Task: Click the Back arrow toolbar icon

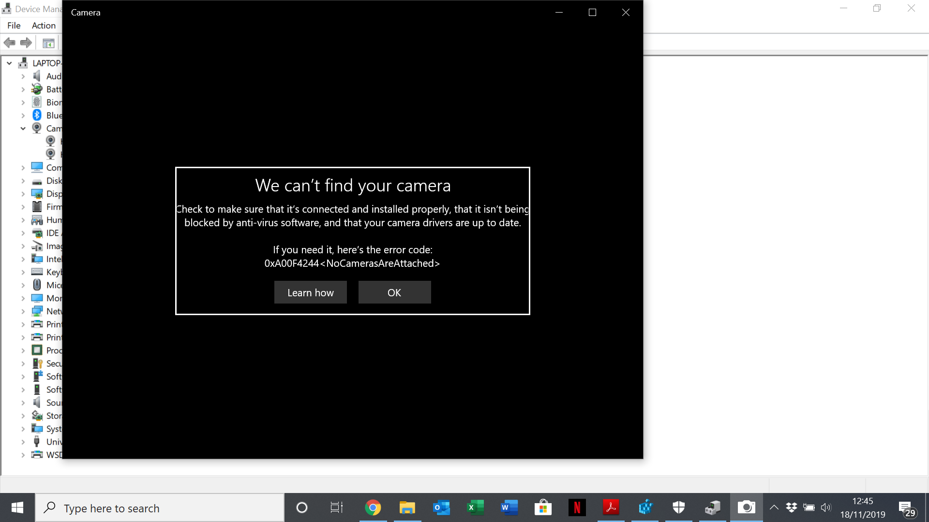Action: point(10,43)
